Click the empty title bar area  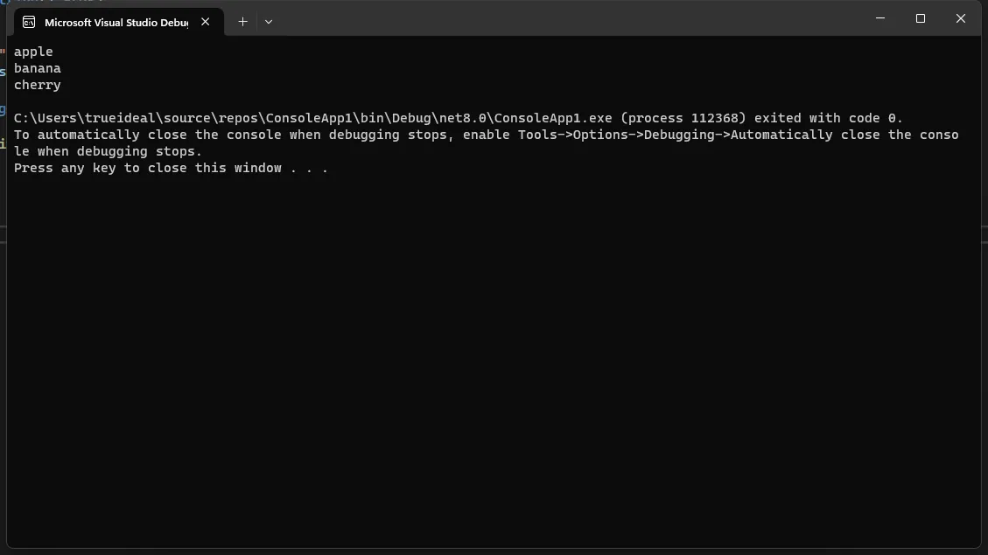point(567,19)
